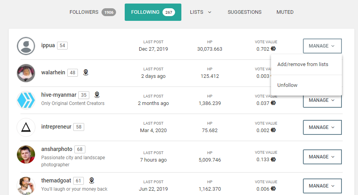Click Hive symbol beside ippua's vote value
Image resolution: width=358 pixels, height=195 pixels.
tap(273, 49)
